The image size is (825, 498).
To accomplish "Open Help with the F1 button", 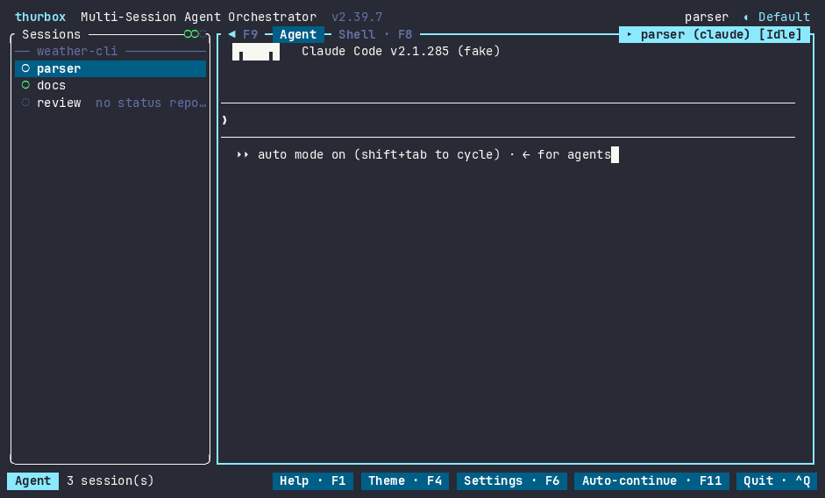I will [312, 481].
